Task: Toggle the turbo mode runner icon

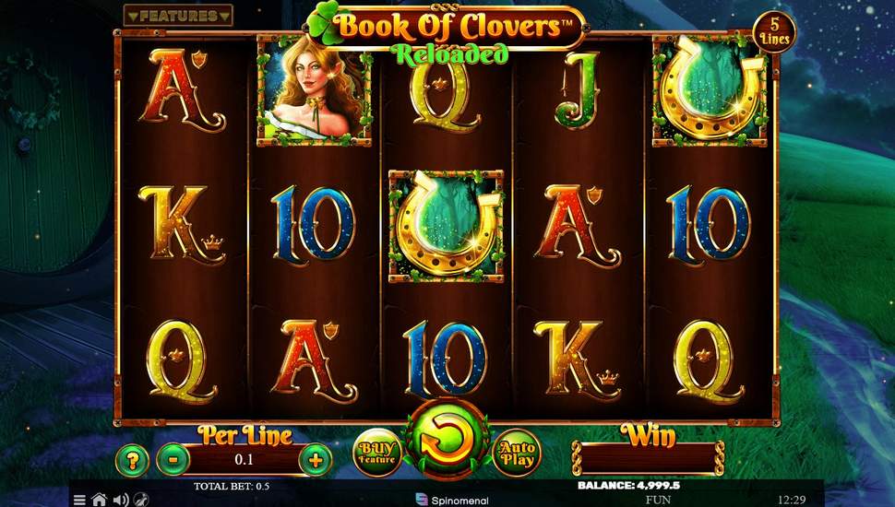Action: [141, 500]
